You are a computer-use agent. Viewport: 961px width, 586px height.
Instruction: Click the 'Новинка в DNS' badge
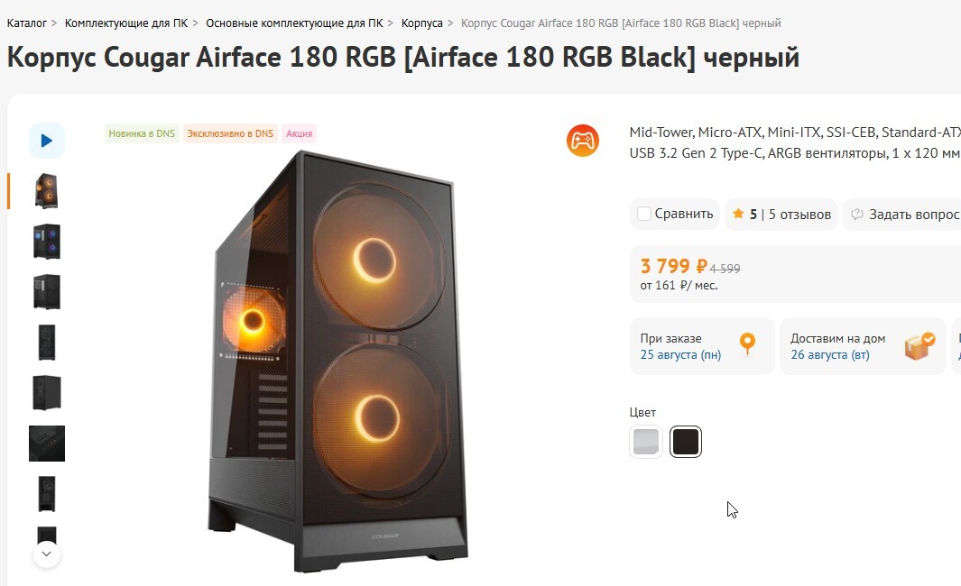coord(142,133)
